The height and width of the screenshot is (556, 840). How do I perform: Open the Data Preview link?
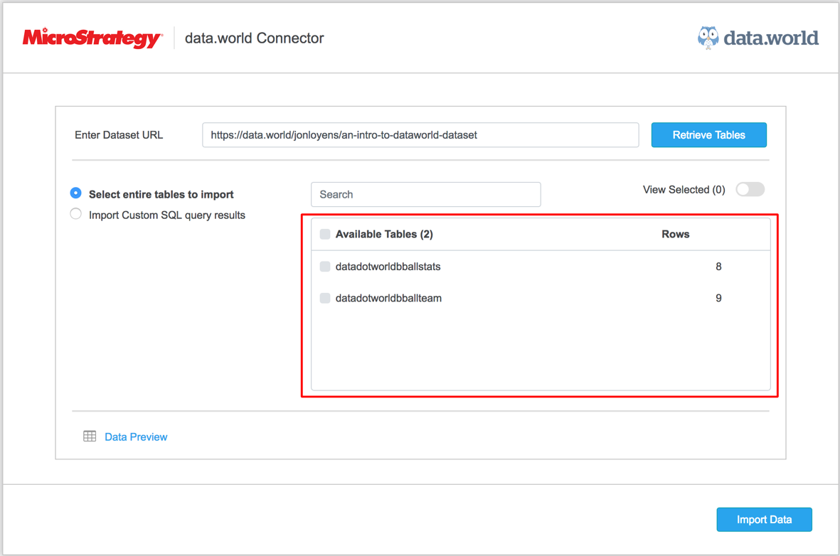136,437
